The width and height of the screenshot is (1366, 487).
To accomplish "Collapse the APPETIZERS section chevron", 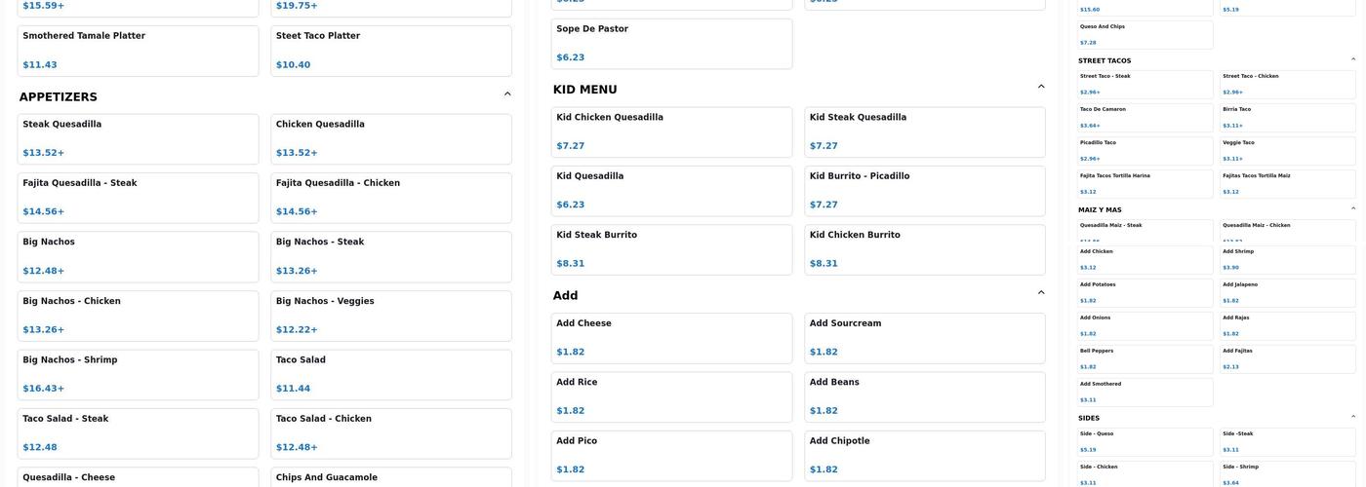I will [x=507, y=94].
